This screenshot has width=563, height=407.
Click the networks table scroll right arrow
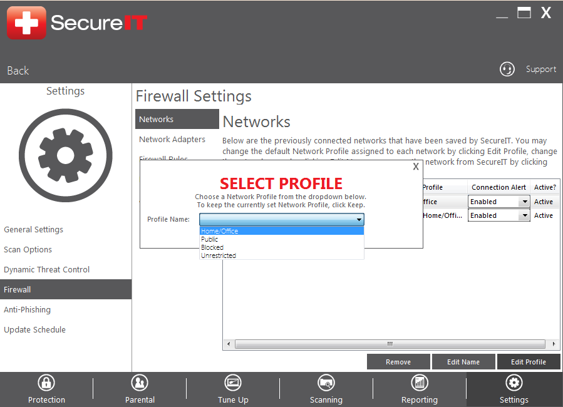pos(554,344)
